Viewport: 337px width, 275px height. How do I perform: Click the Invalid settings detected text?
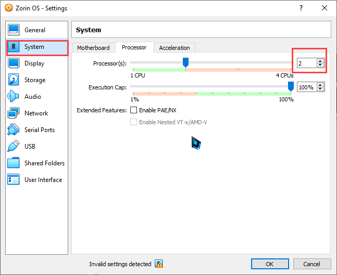[x=120, y=264]
